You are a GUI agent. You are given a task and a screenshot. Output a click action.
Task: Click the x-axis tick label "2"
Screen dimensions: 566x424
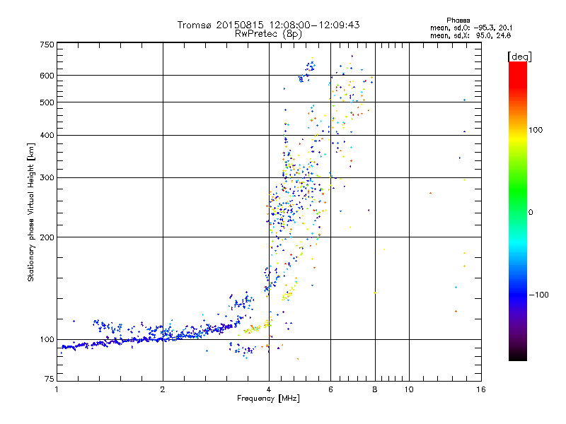[163, 389]
